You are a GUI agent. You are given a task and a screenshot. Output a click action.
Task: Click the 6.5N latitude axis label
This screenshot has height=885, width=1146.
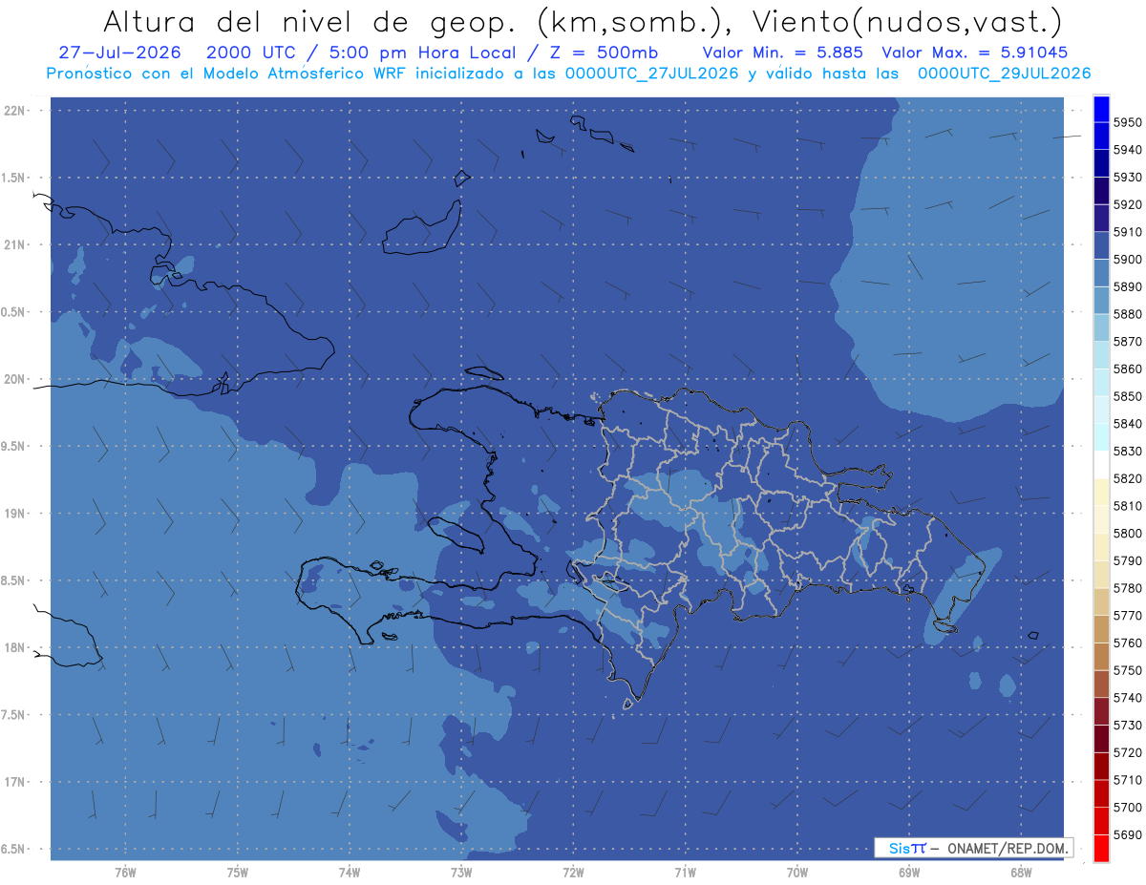coord(14,849)
